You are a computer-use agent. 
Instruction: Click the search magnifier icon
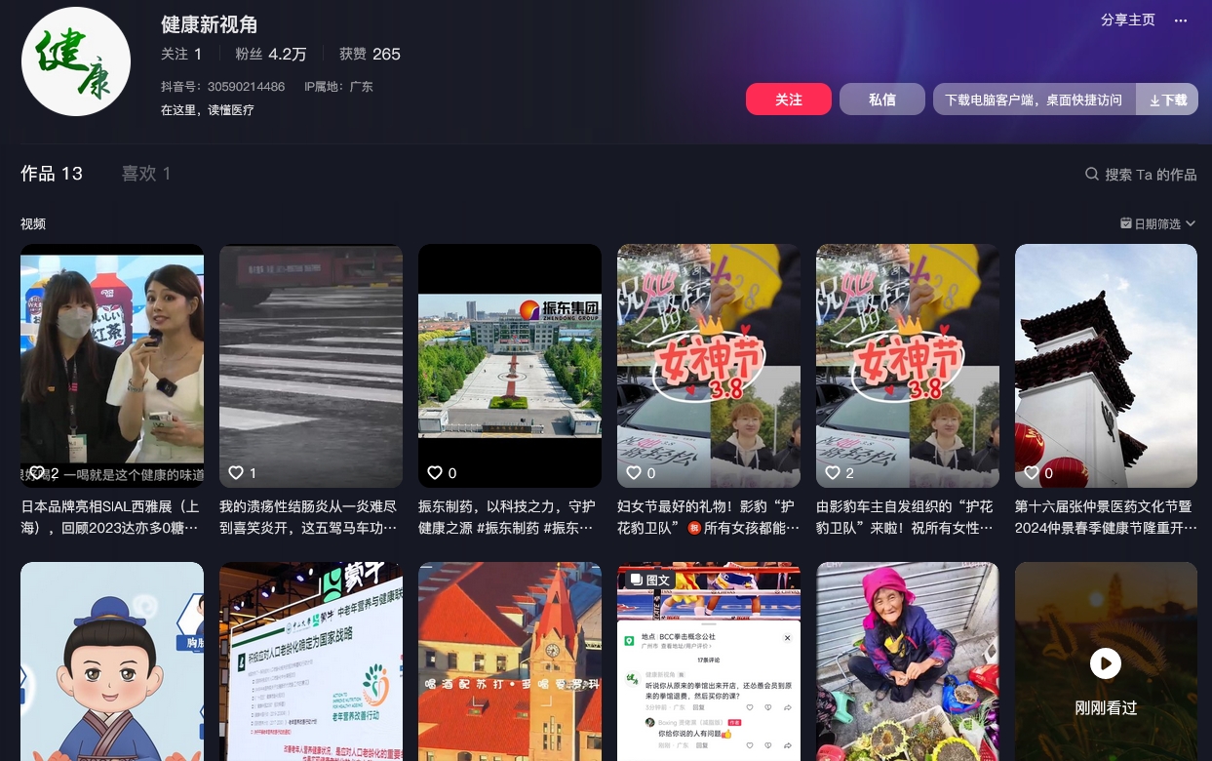pyautogui.click(x=1092, y=174)
